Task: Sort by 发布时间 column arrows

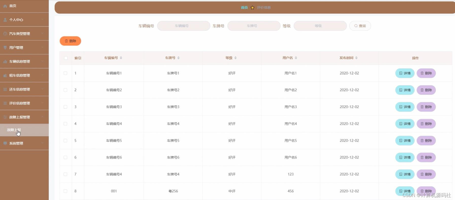Action: click(356, 58)
